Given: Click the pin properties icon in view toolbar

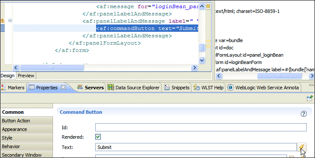Looking at the screenshot, I should (309, 98).
